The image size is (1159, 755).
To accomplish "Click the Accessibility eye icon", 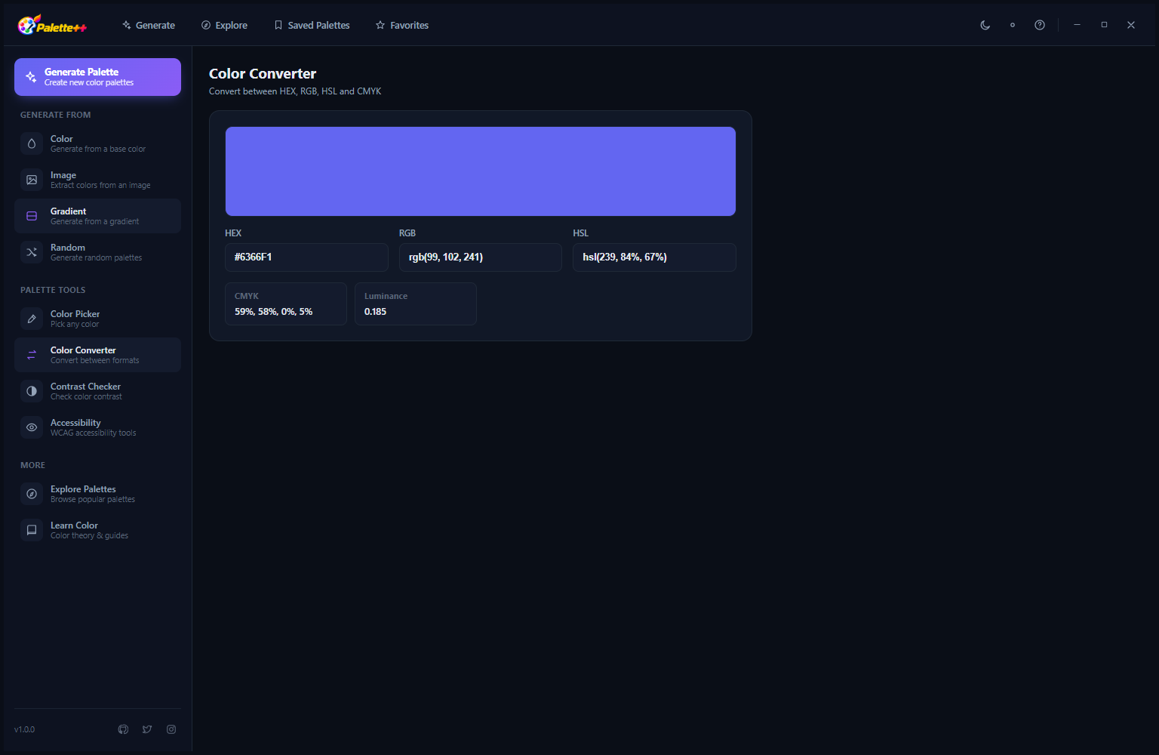I will coord(32,427).
